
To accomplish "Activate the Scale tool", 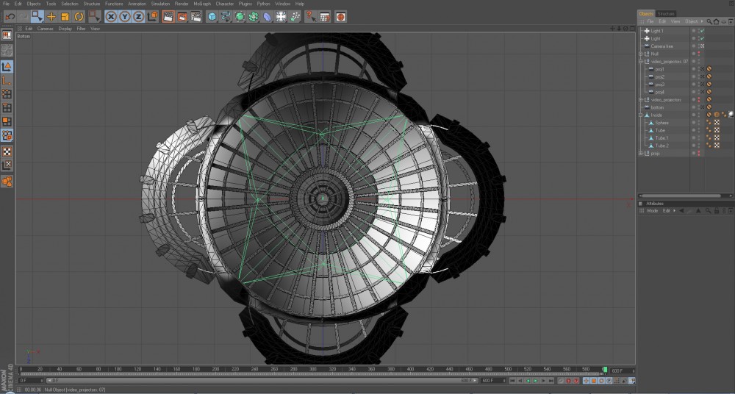I will (65, 17).
